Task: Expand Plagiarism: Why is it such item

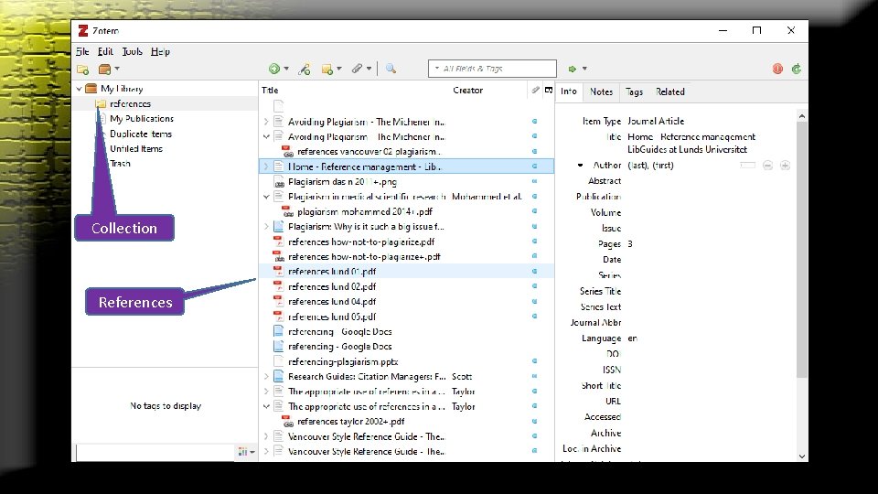Action: coord(266,226)
